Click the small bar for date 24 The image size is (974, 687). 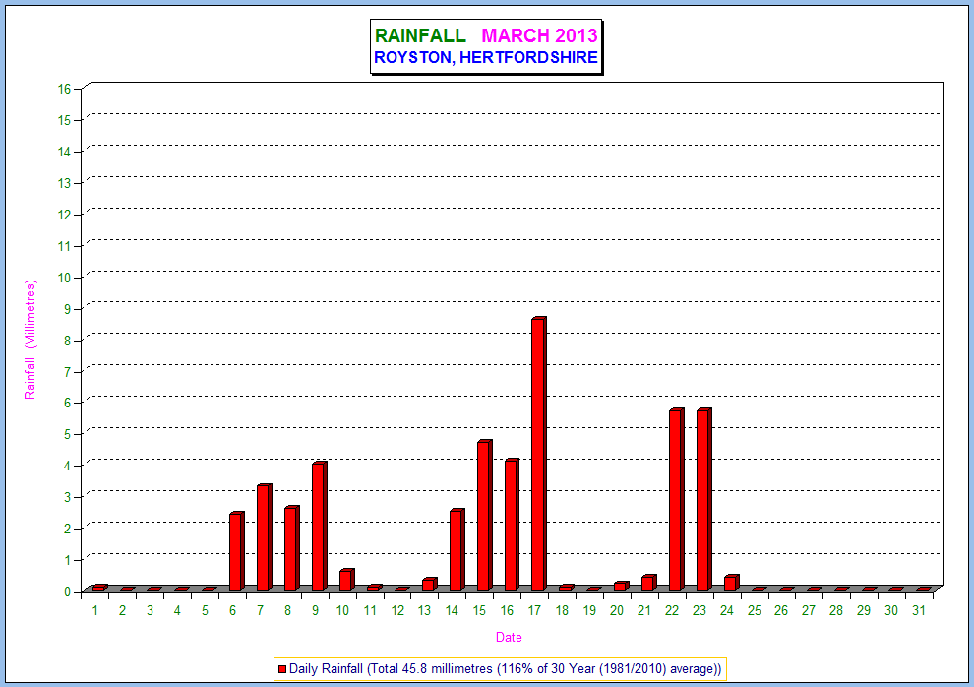pyautogui.click(x=732, y=583)
